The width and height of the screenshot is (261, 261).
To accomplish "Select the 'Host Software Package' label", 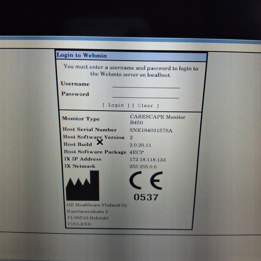I will 95,152.
